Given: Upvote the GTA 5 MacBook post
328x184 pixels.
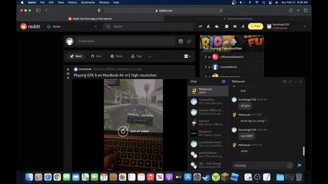Looking at the screenshot, I should 68,70.
